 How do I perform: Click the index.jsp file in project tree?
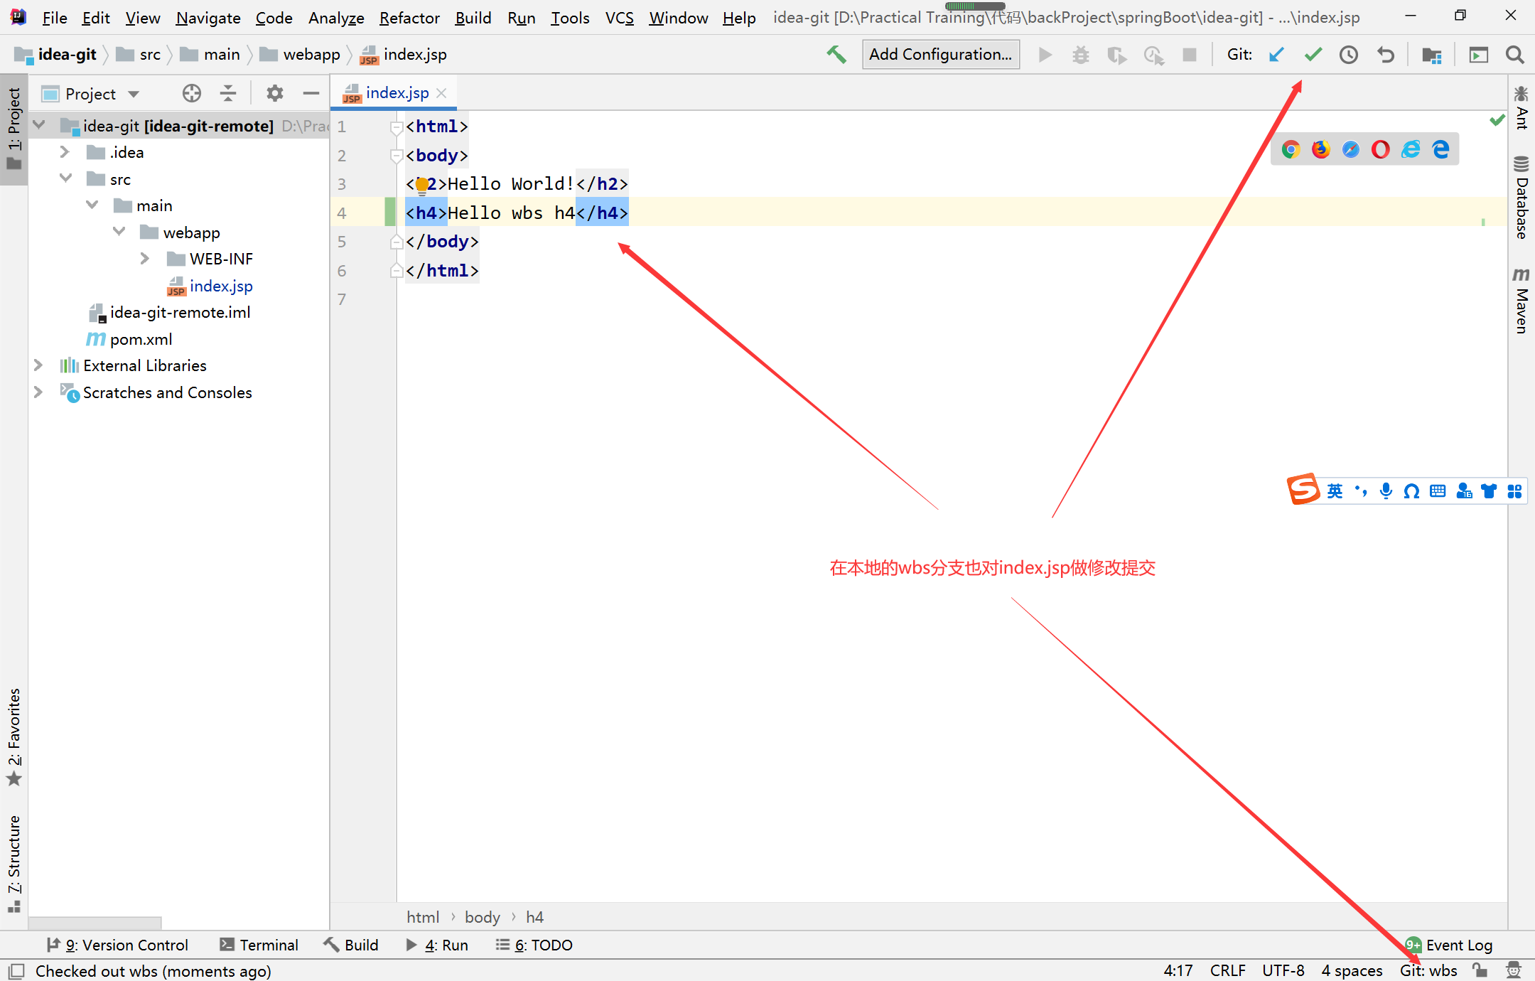(220, 285)
